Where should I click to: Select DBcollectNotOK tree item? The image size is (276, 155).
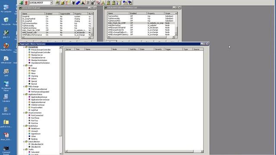(37, 144)
